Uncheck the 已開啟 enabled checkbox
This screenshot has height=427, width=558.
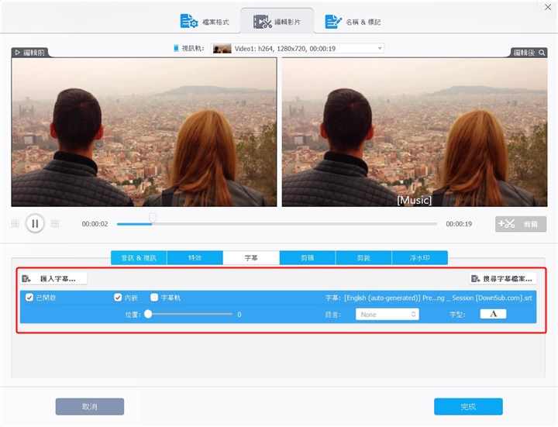[x=29, y=298]
